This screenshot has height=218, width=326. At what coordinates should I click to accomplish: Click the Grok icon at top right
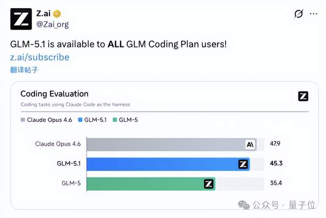click(x=299, y=14)
